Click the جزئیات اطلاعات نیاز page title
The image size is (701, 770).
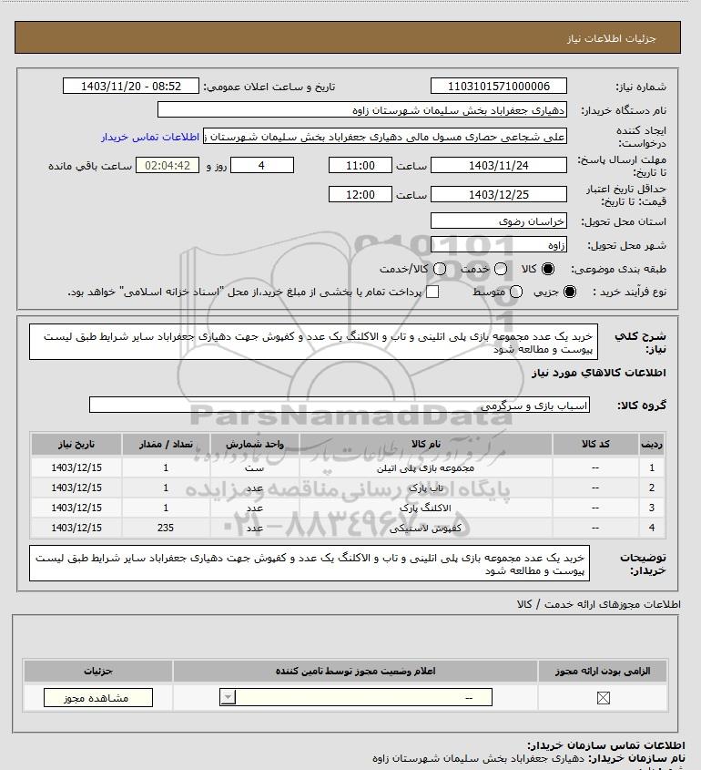[611, 38]
